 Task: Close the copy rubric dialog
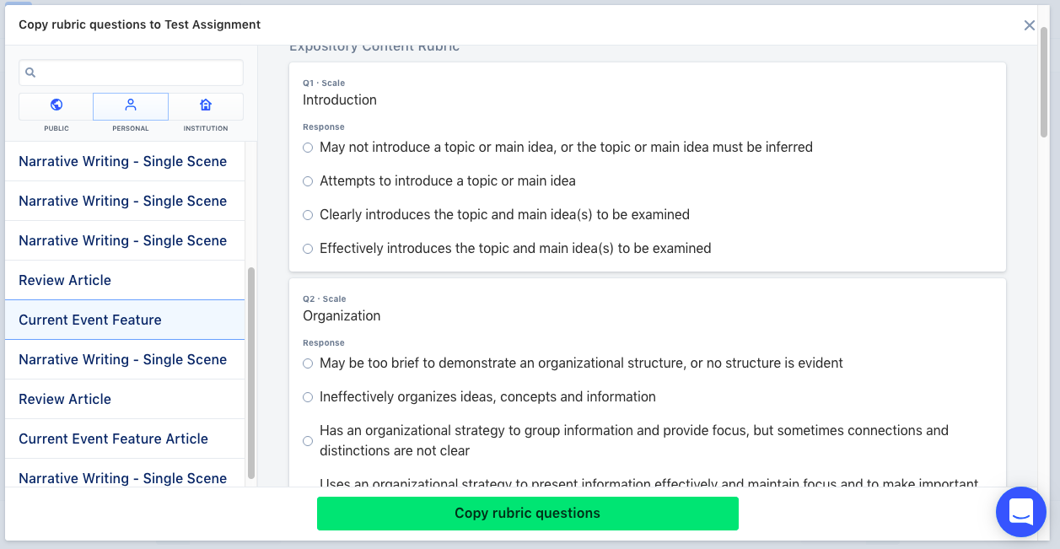1029,25
